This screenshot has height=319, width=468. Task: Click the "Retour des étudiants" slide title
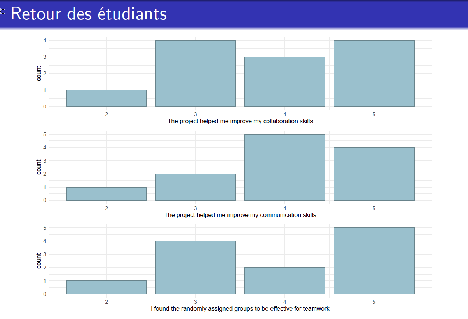point(89,14)
